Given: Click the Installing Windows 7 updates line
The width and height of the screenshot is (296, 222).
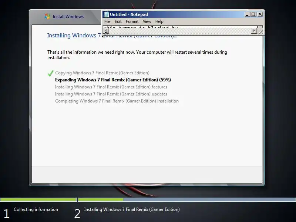Looking at the screenshot, I should pos(111,94).
